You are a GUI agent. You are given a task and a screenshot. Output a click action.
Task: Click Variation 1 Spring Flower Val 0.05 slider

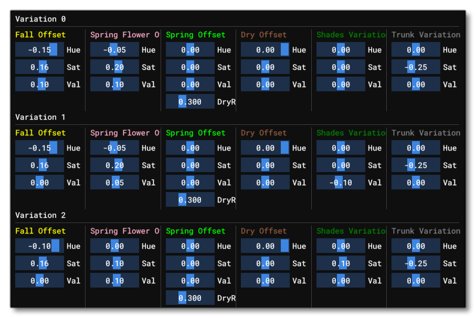[114, 182]
